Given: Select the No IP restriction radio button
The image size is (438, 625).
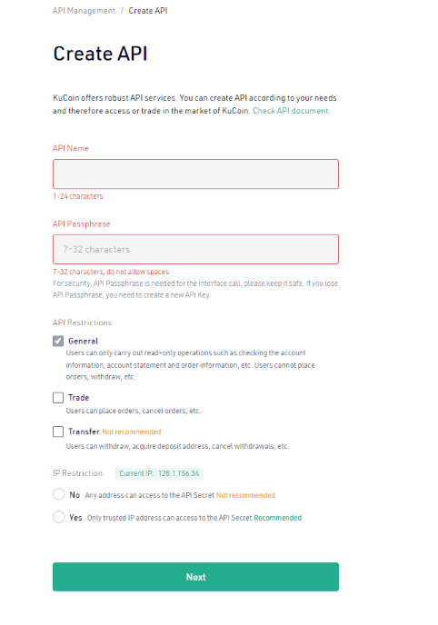Looking at the screenshot, I should tap(58, 494).
